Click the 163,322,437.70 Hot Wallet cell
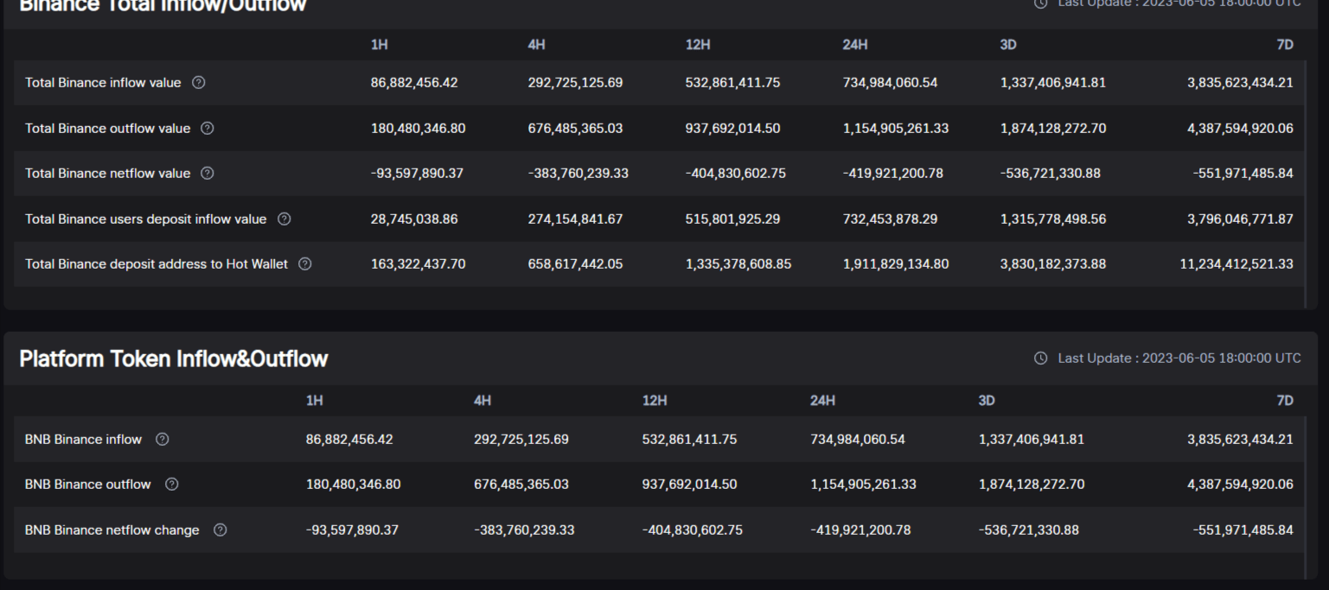The height and width of the screenshot is (590, 1329). tap(418, 263)
